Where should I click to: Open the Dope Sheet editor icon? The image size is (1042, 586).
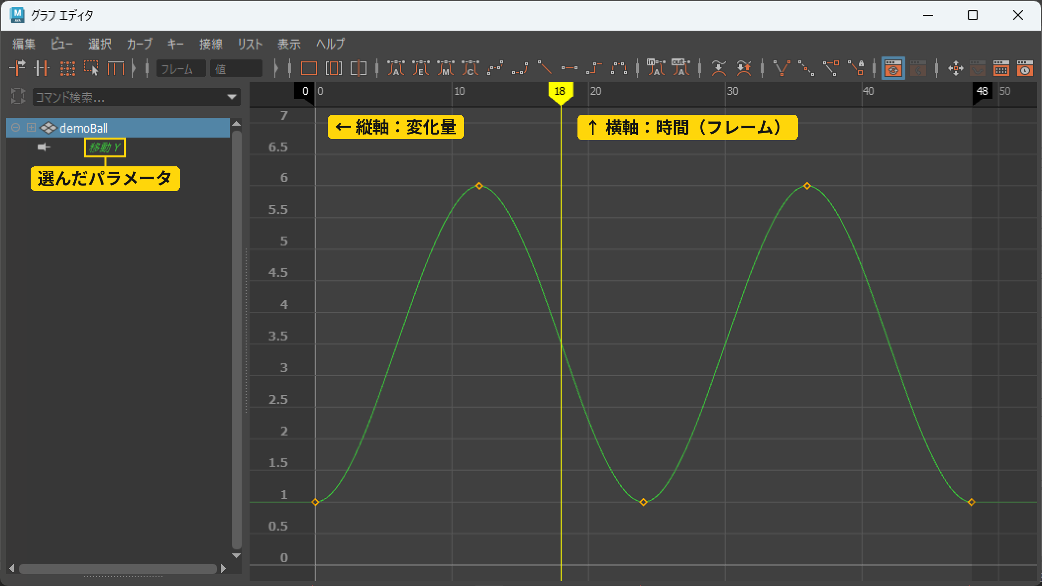(1001, 68)
